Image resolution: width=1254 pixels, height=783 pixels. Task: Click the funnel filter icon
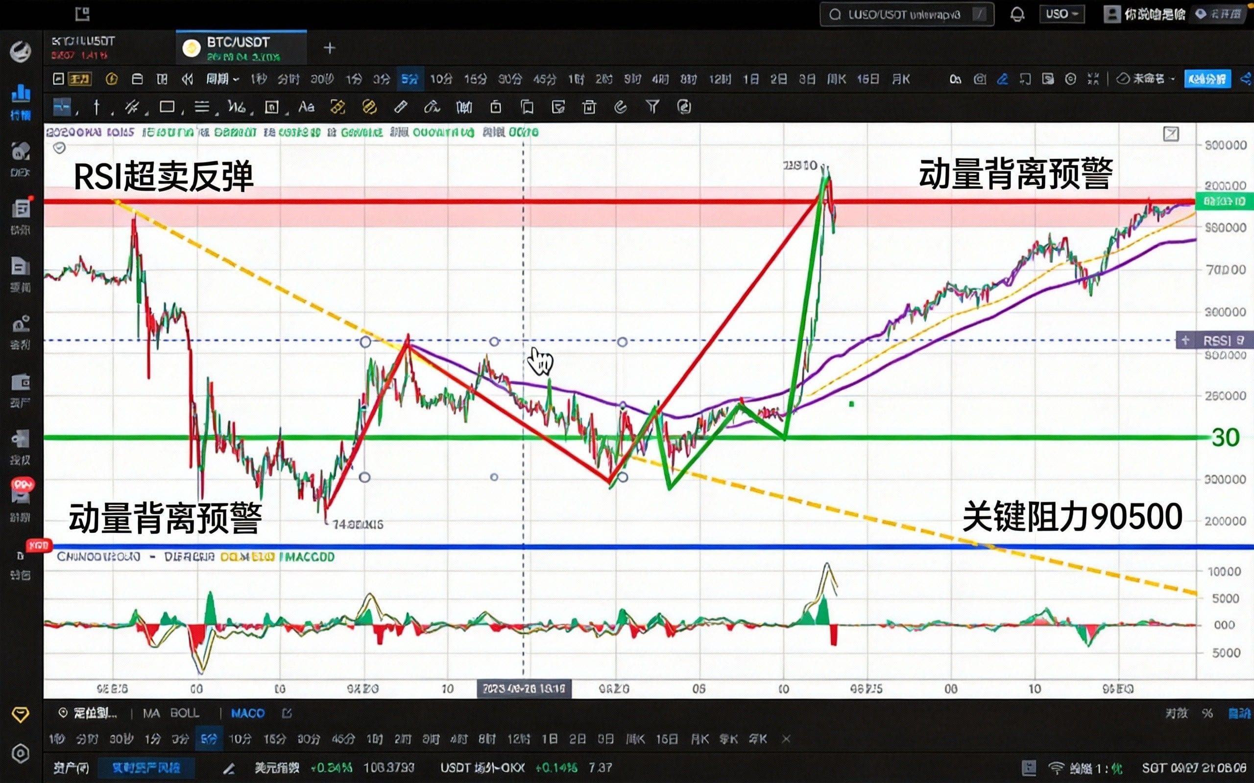click(652, 107)
